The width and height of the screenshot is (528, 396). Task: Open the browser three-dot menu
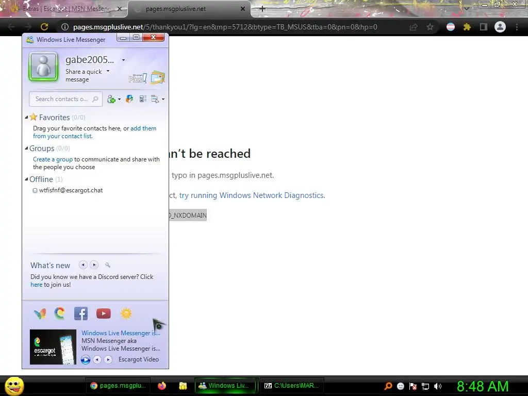517,27
